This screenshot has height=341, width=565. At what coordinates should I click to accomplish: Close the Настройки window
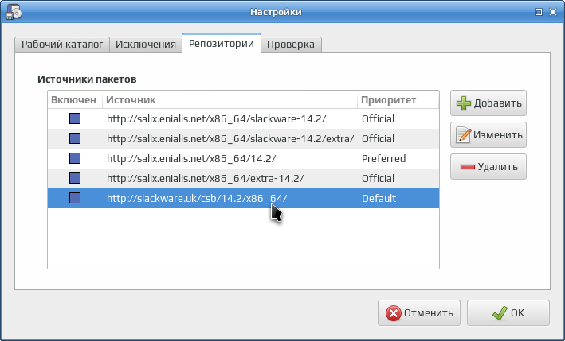pos(553,12)
